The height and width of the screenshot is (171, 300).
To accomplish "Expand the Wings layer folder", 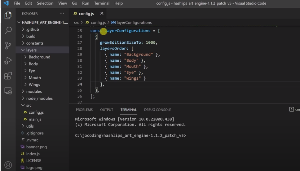I will (42, 84).
